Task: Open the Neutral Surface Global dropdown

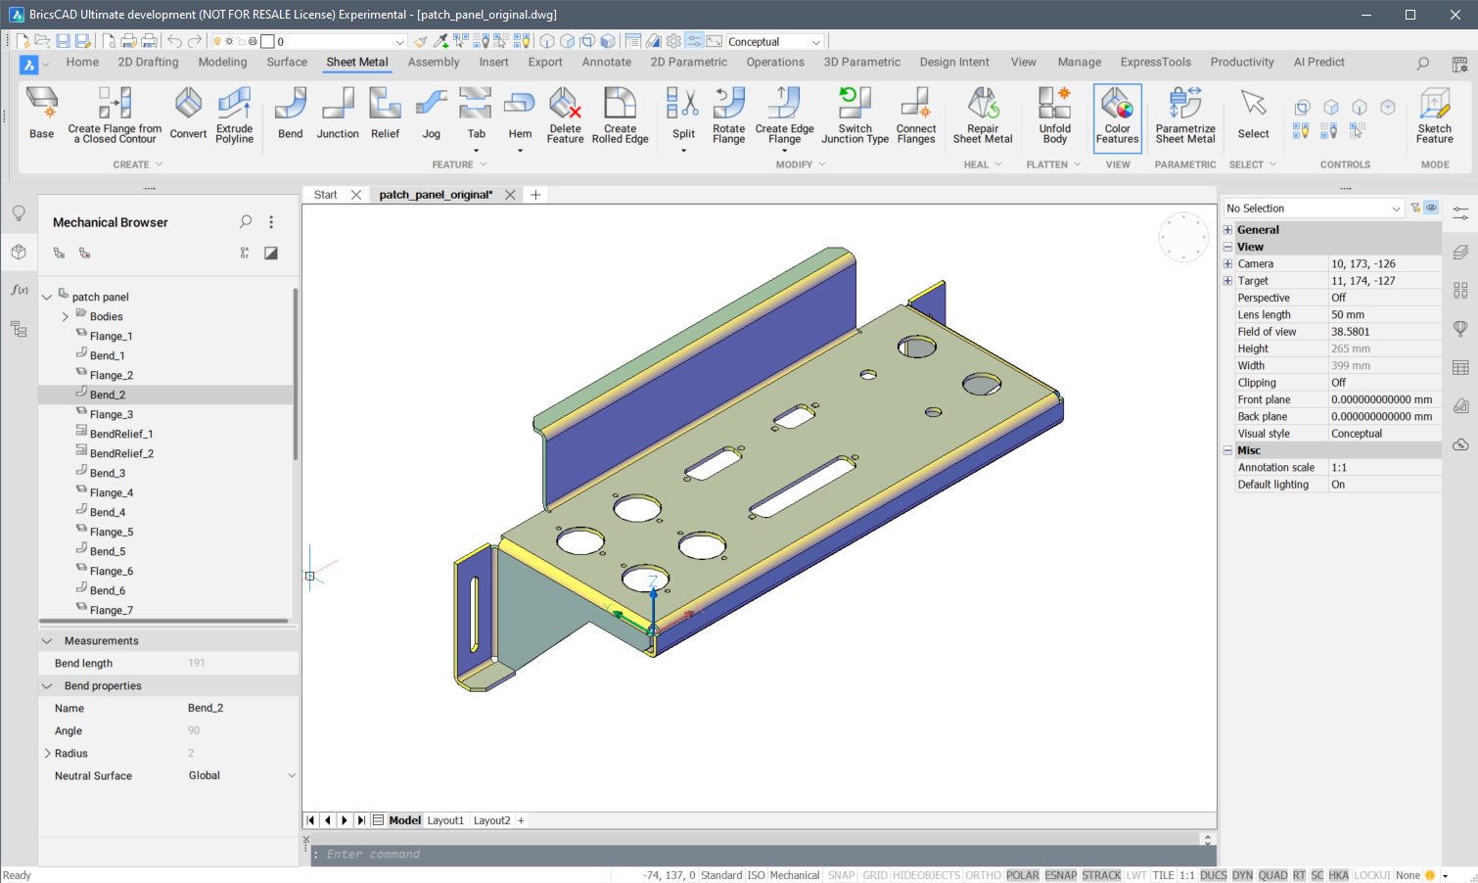Action: pos(291,775)
